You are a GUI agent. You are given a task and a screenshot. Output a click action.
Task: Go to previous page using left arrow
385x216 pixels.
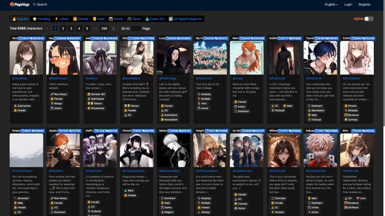(47, 28)
